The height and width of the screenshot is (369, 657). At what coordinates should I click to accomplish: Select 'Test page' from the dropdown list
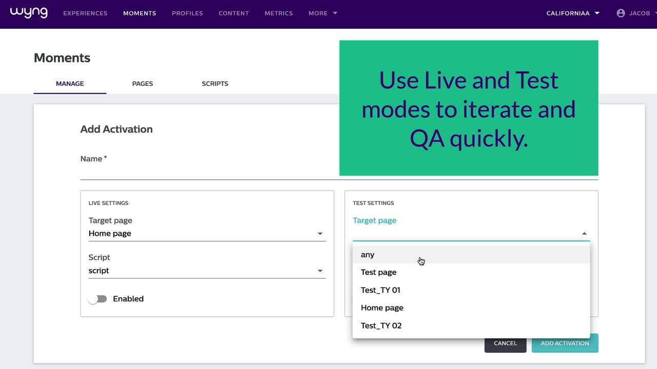pyautogui.click(x=471, y=272)
